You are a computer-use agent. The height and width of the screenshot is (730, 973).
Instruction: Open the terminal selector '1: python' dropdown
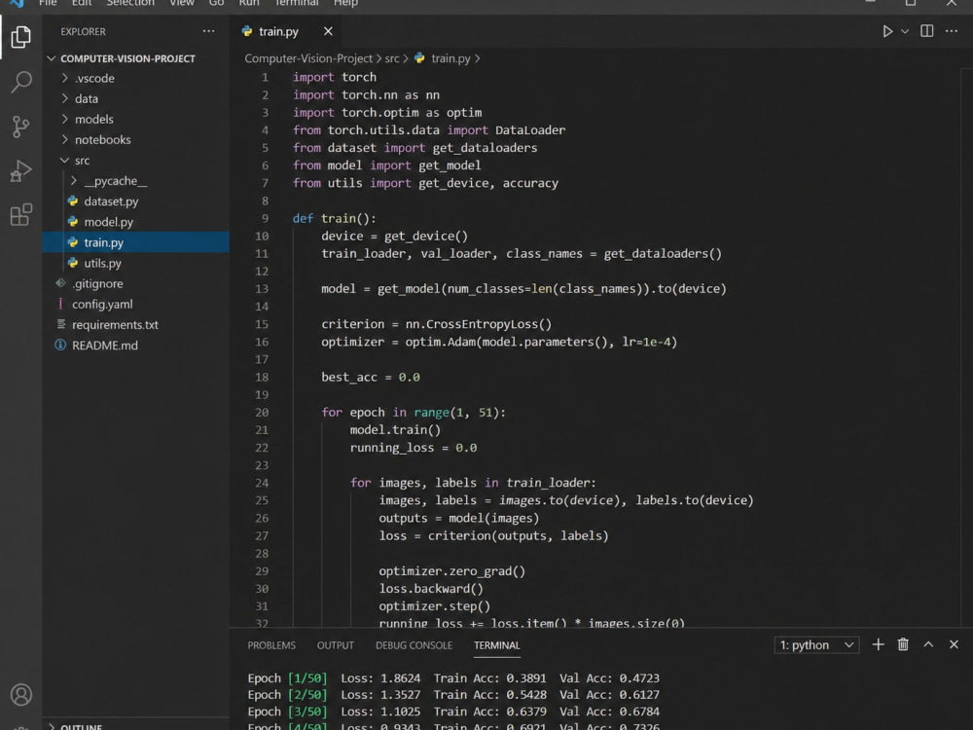[816, 645]
